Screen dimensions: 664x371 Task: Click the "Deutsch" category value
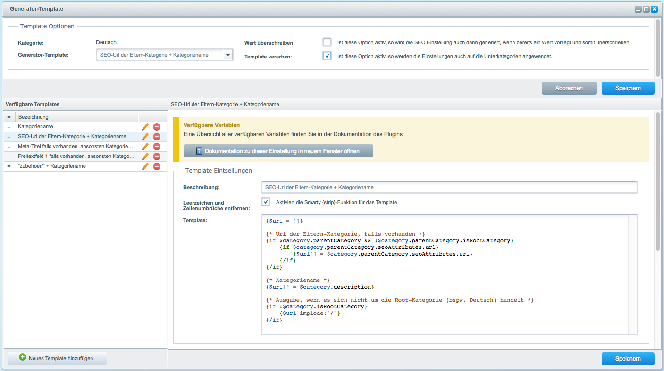coord(106,42)
